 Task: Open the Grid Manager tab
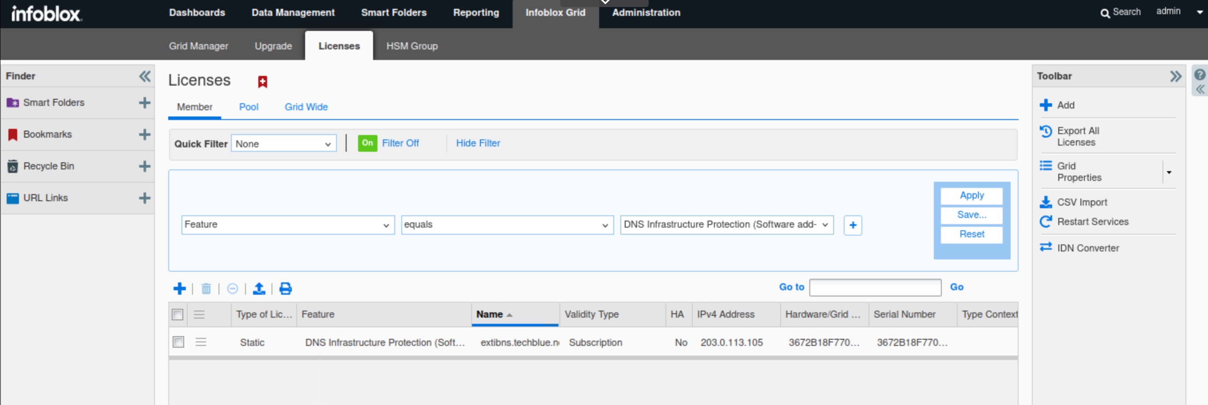point(198,46)
